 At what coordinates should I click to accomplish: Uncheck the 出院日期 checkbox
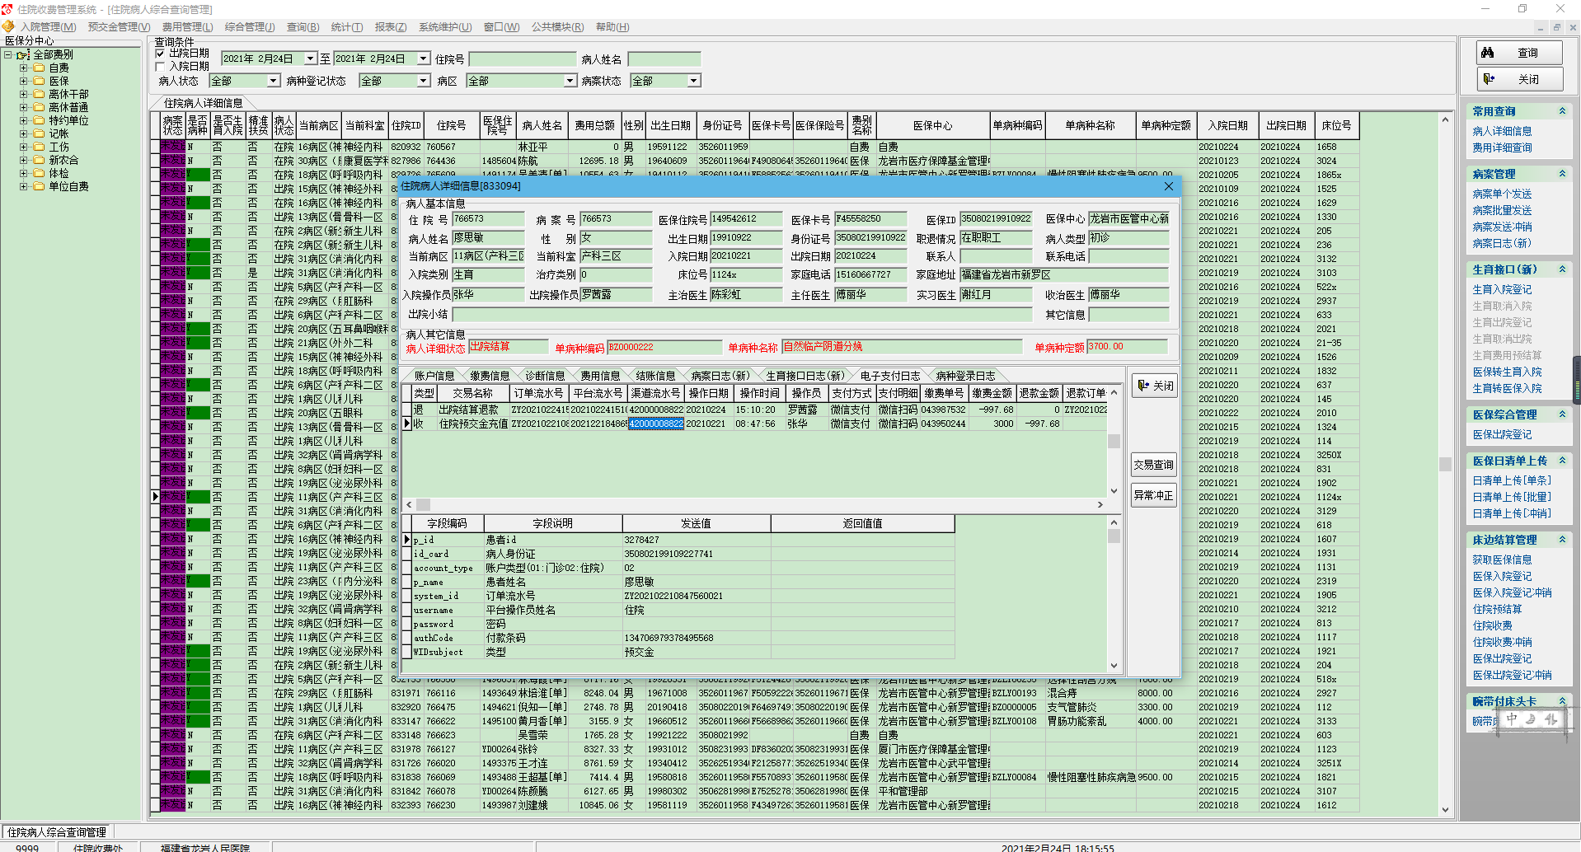click(x=161, y=54)
